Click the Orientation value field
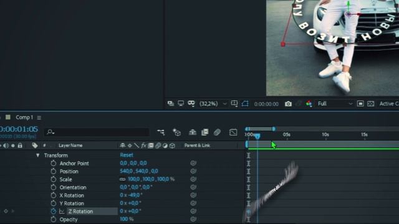Image resolution: width=399 pixels, height=224 pixels. [x=136, y=187]
